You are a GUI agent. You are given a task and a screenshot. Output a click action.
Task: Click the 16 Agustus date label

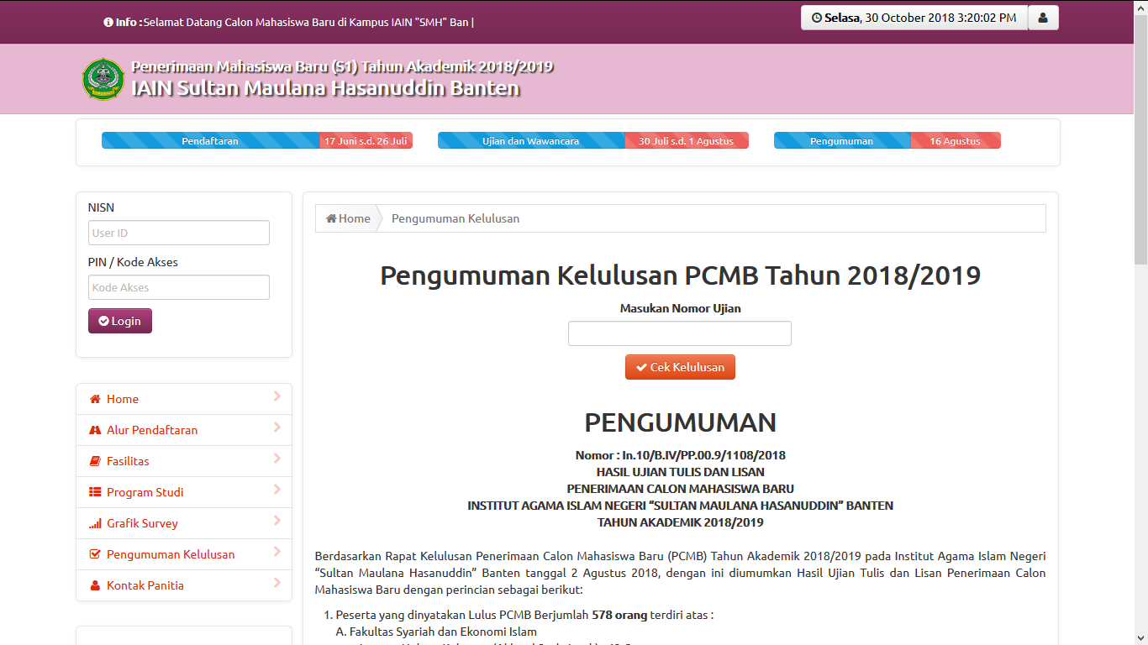956,141
